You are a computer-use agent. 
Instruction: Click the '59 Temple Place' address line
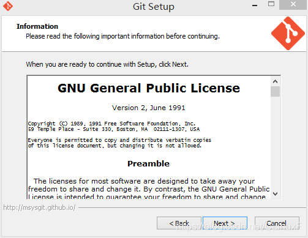[x=114, y=129]
